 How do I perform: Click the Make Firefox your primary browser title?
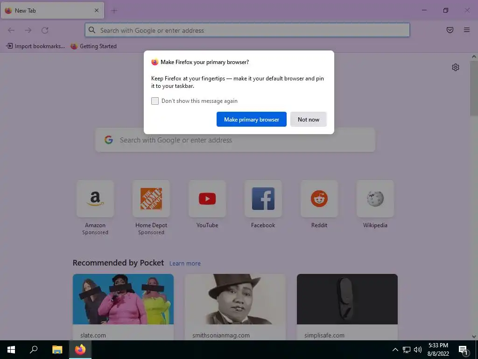pos(204,62)
